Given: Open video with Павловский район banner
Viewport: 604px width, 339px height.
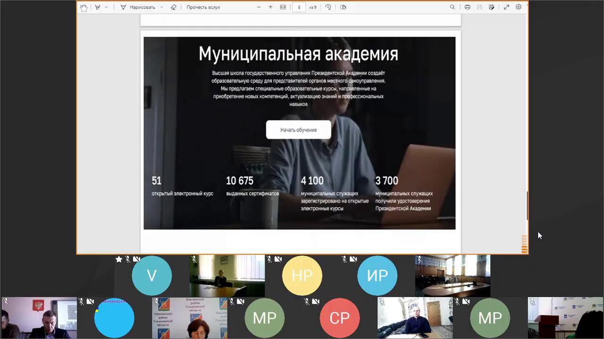Looking at the screenshot, I should 189,318.
